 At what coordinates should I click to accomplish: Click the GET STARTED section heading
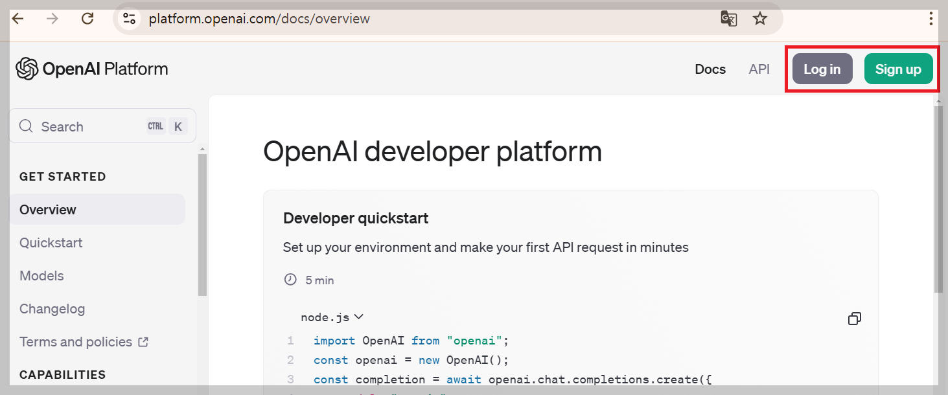point(63,176)
